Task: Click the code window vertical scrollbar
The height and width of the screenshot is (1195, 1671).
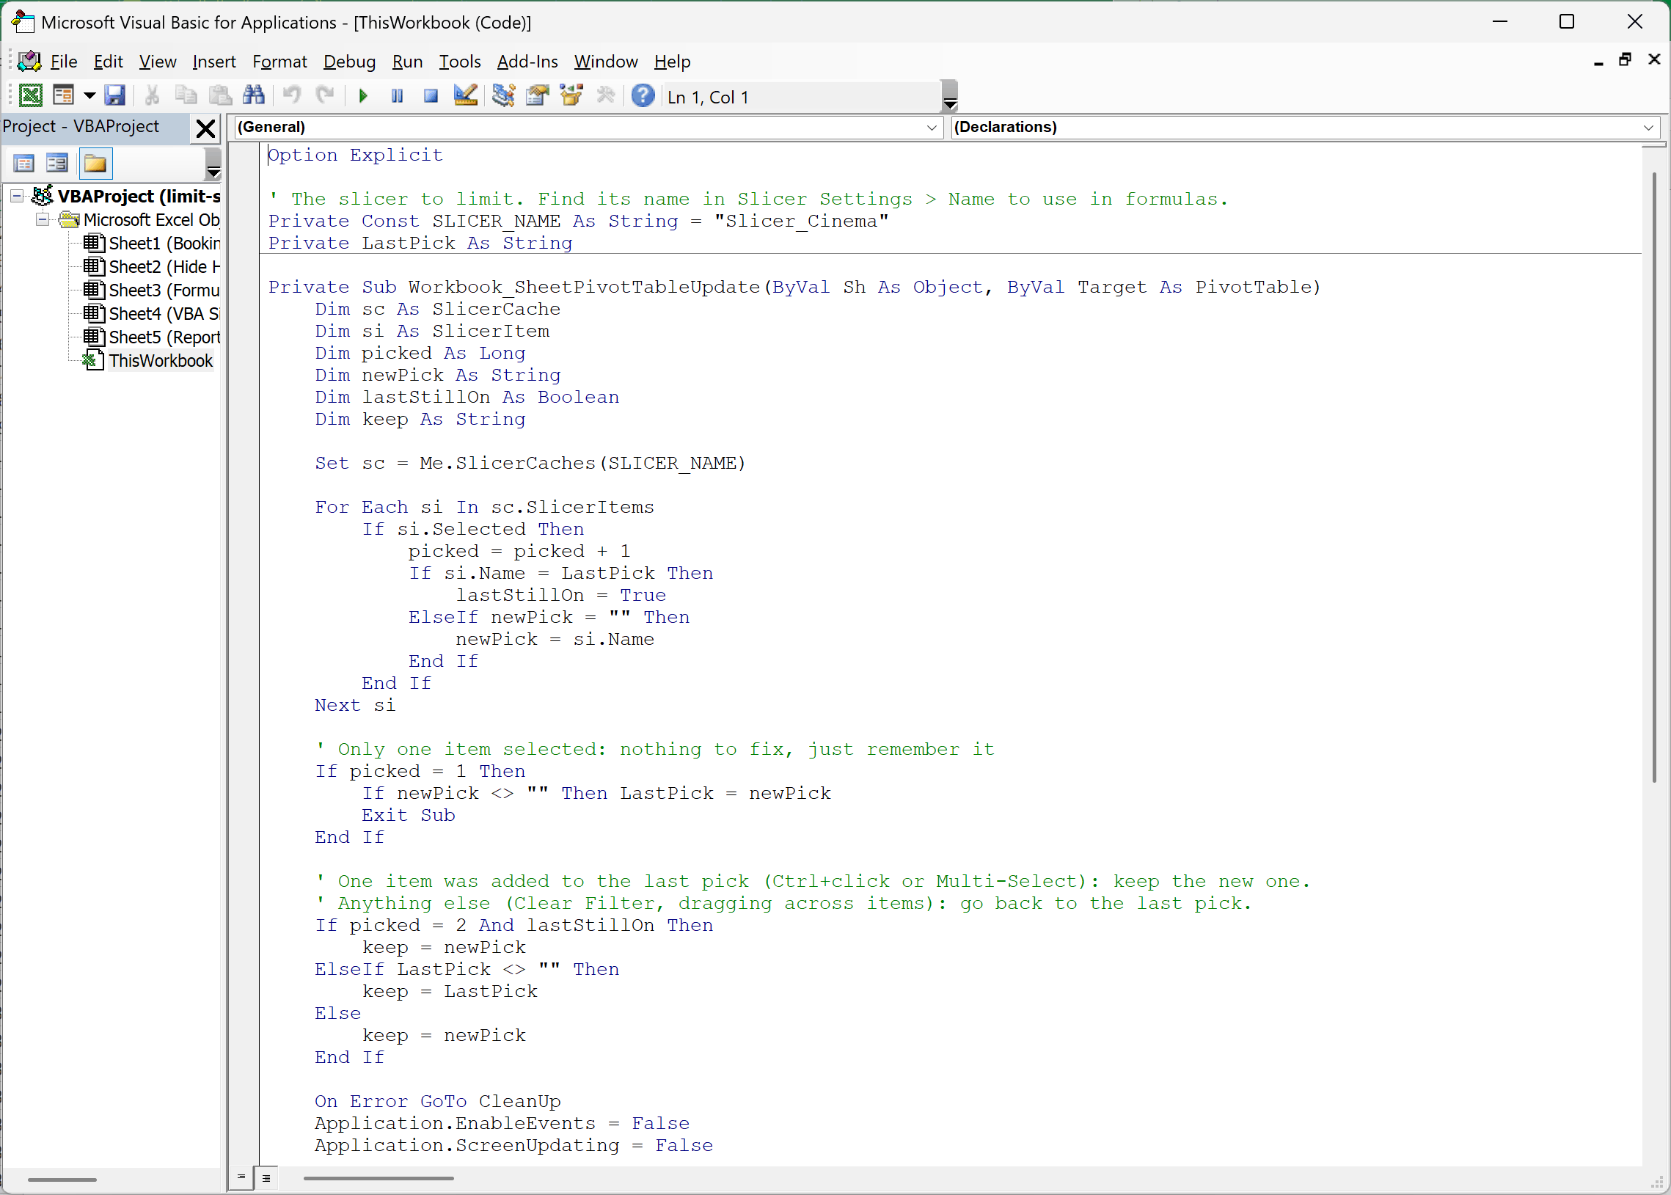Action: point(1653,477)
